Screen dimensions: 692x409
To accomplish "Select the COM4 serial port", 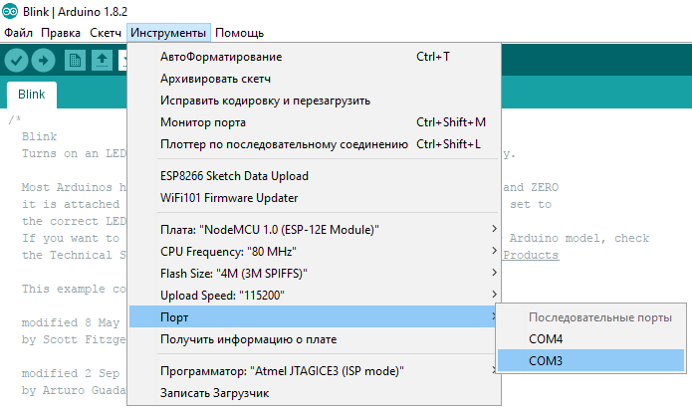I will (590, 339).
